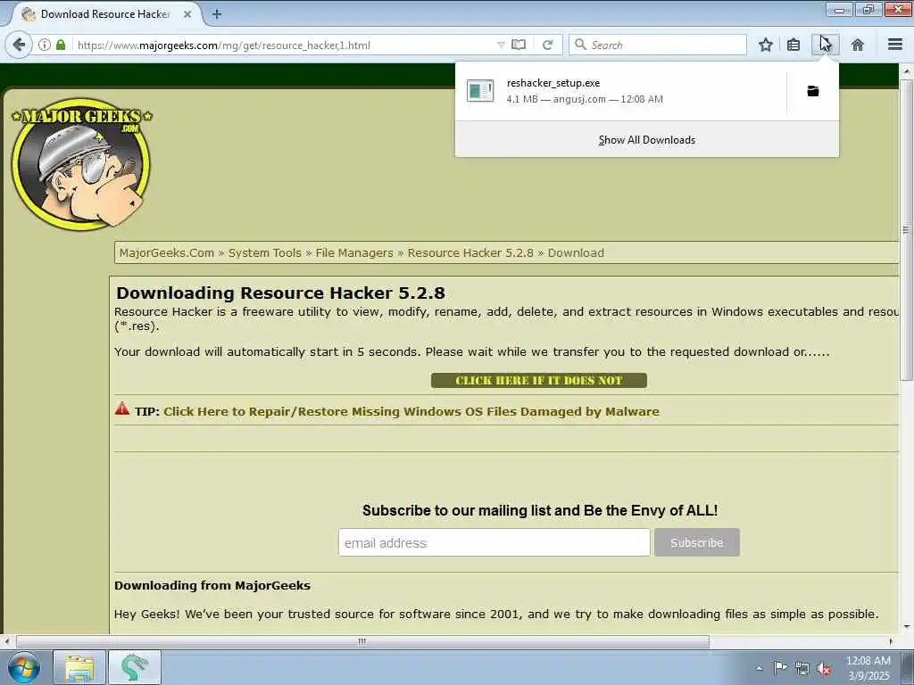Open Windows Explorer from the taskbar
This screenshot has width=914, height=685.
click(x=79, y=667)
